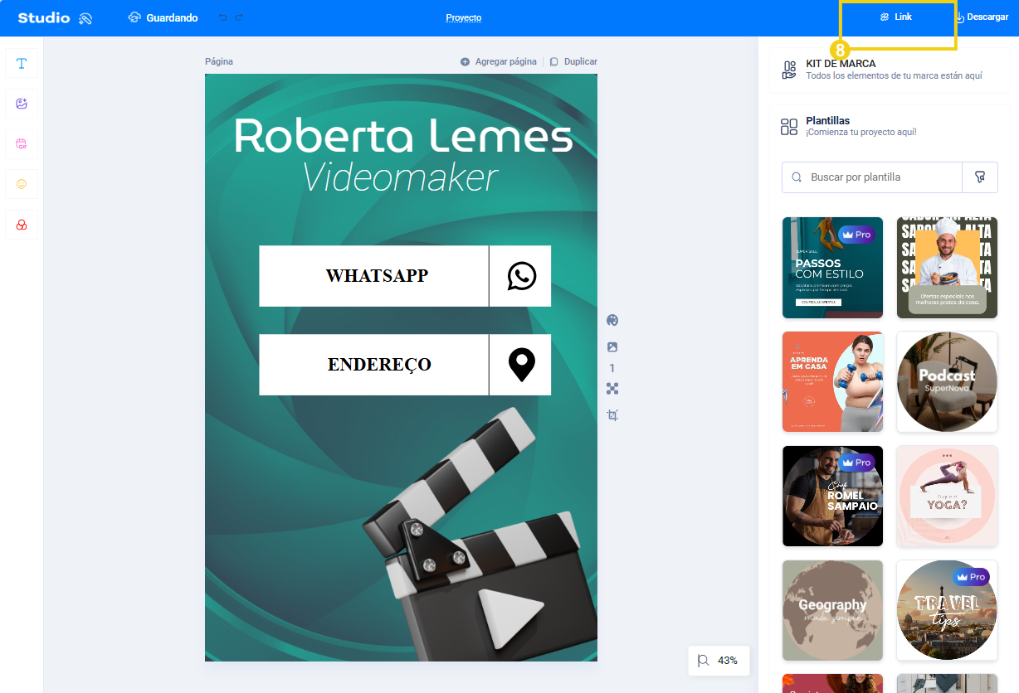Open the template filter button
The width and height of the screenshot is (1019, 693).
[x=980, y=177]
